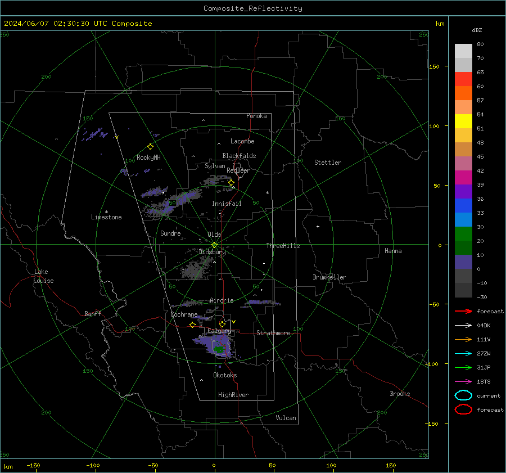Click the dBZ legend heading
506x473 pixels.
pyautogui.click(x=477, y=30)
